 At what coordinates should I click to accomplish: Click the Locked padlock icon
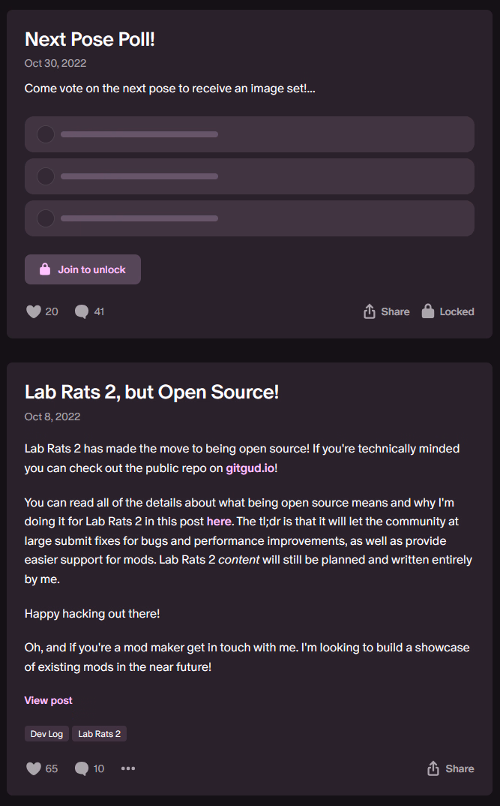(428, 311)
